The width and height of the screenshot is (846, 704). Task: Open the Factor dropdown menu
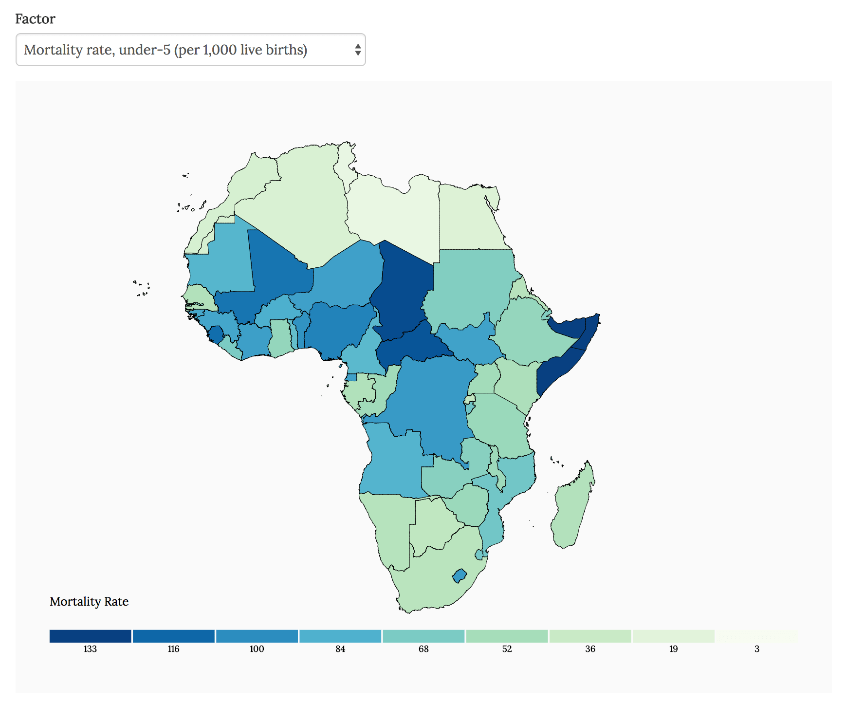(x=190, y=49)
